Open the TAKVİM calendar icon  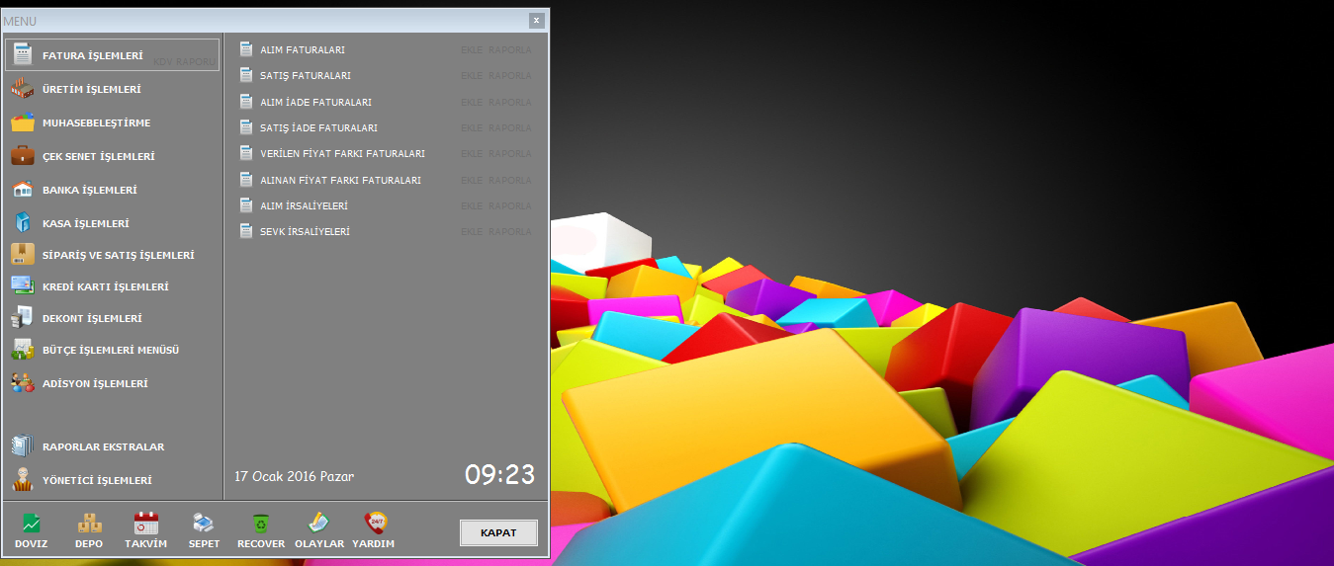click(146, 524)
